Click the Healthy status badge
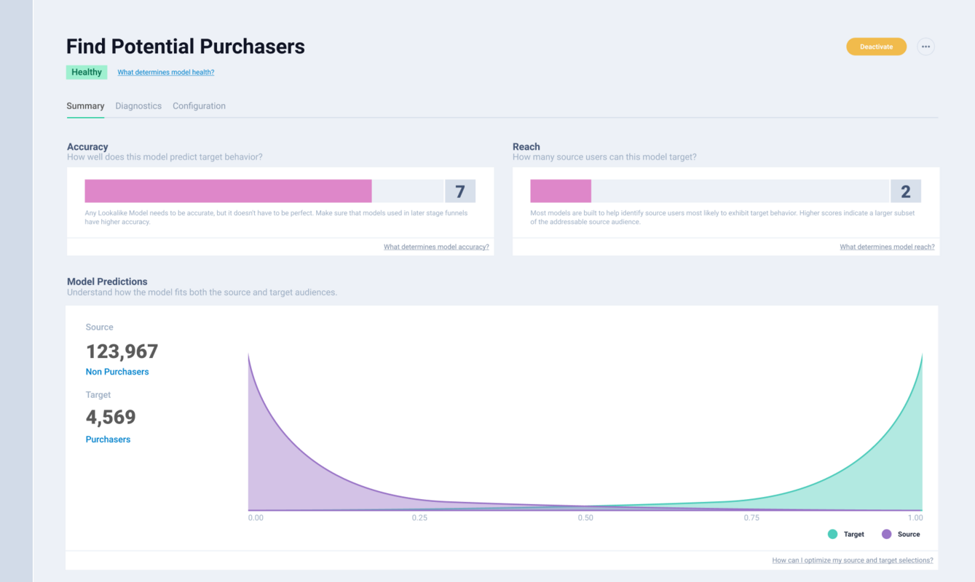Screen dimensions: 975x582 86,72
